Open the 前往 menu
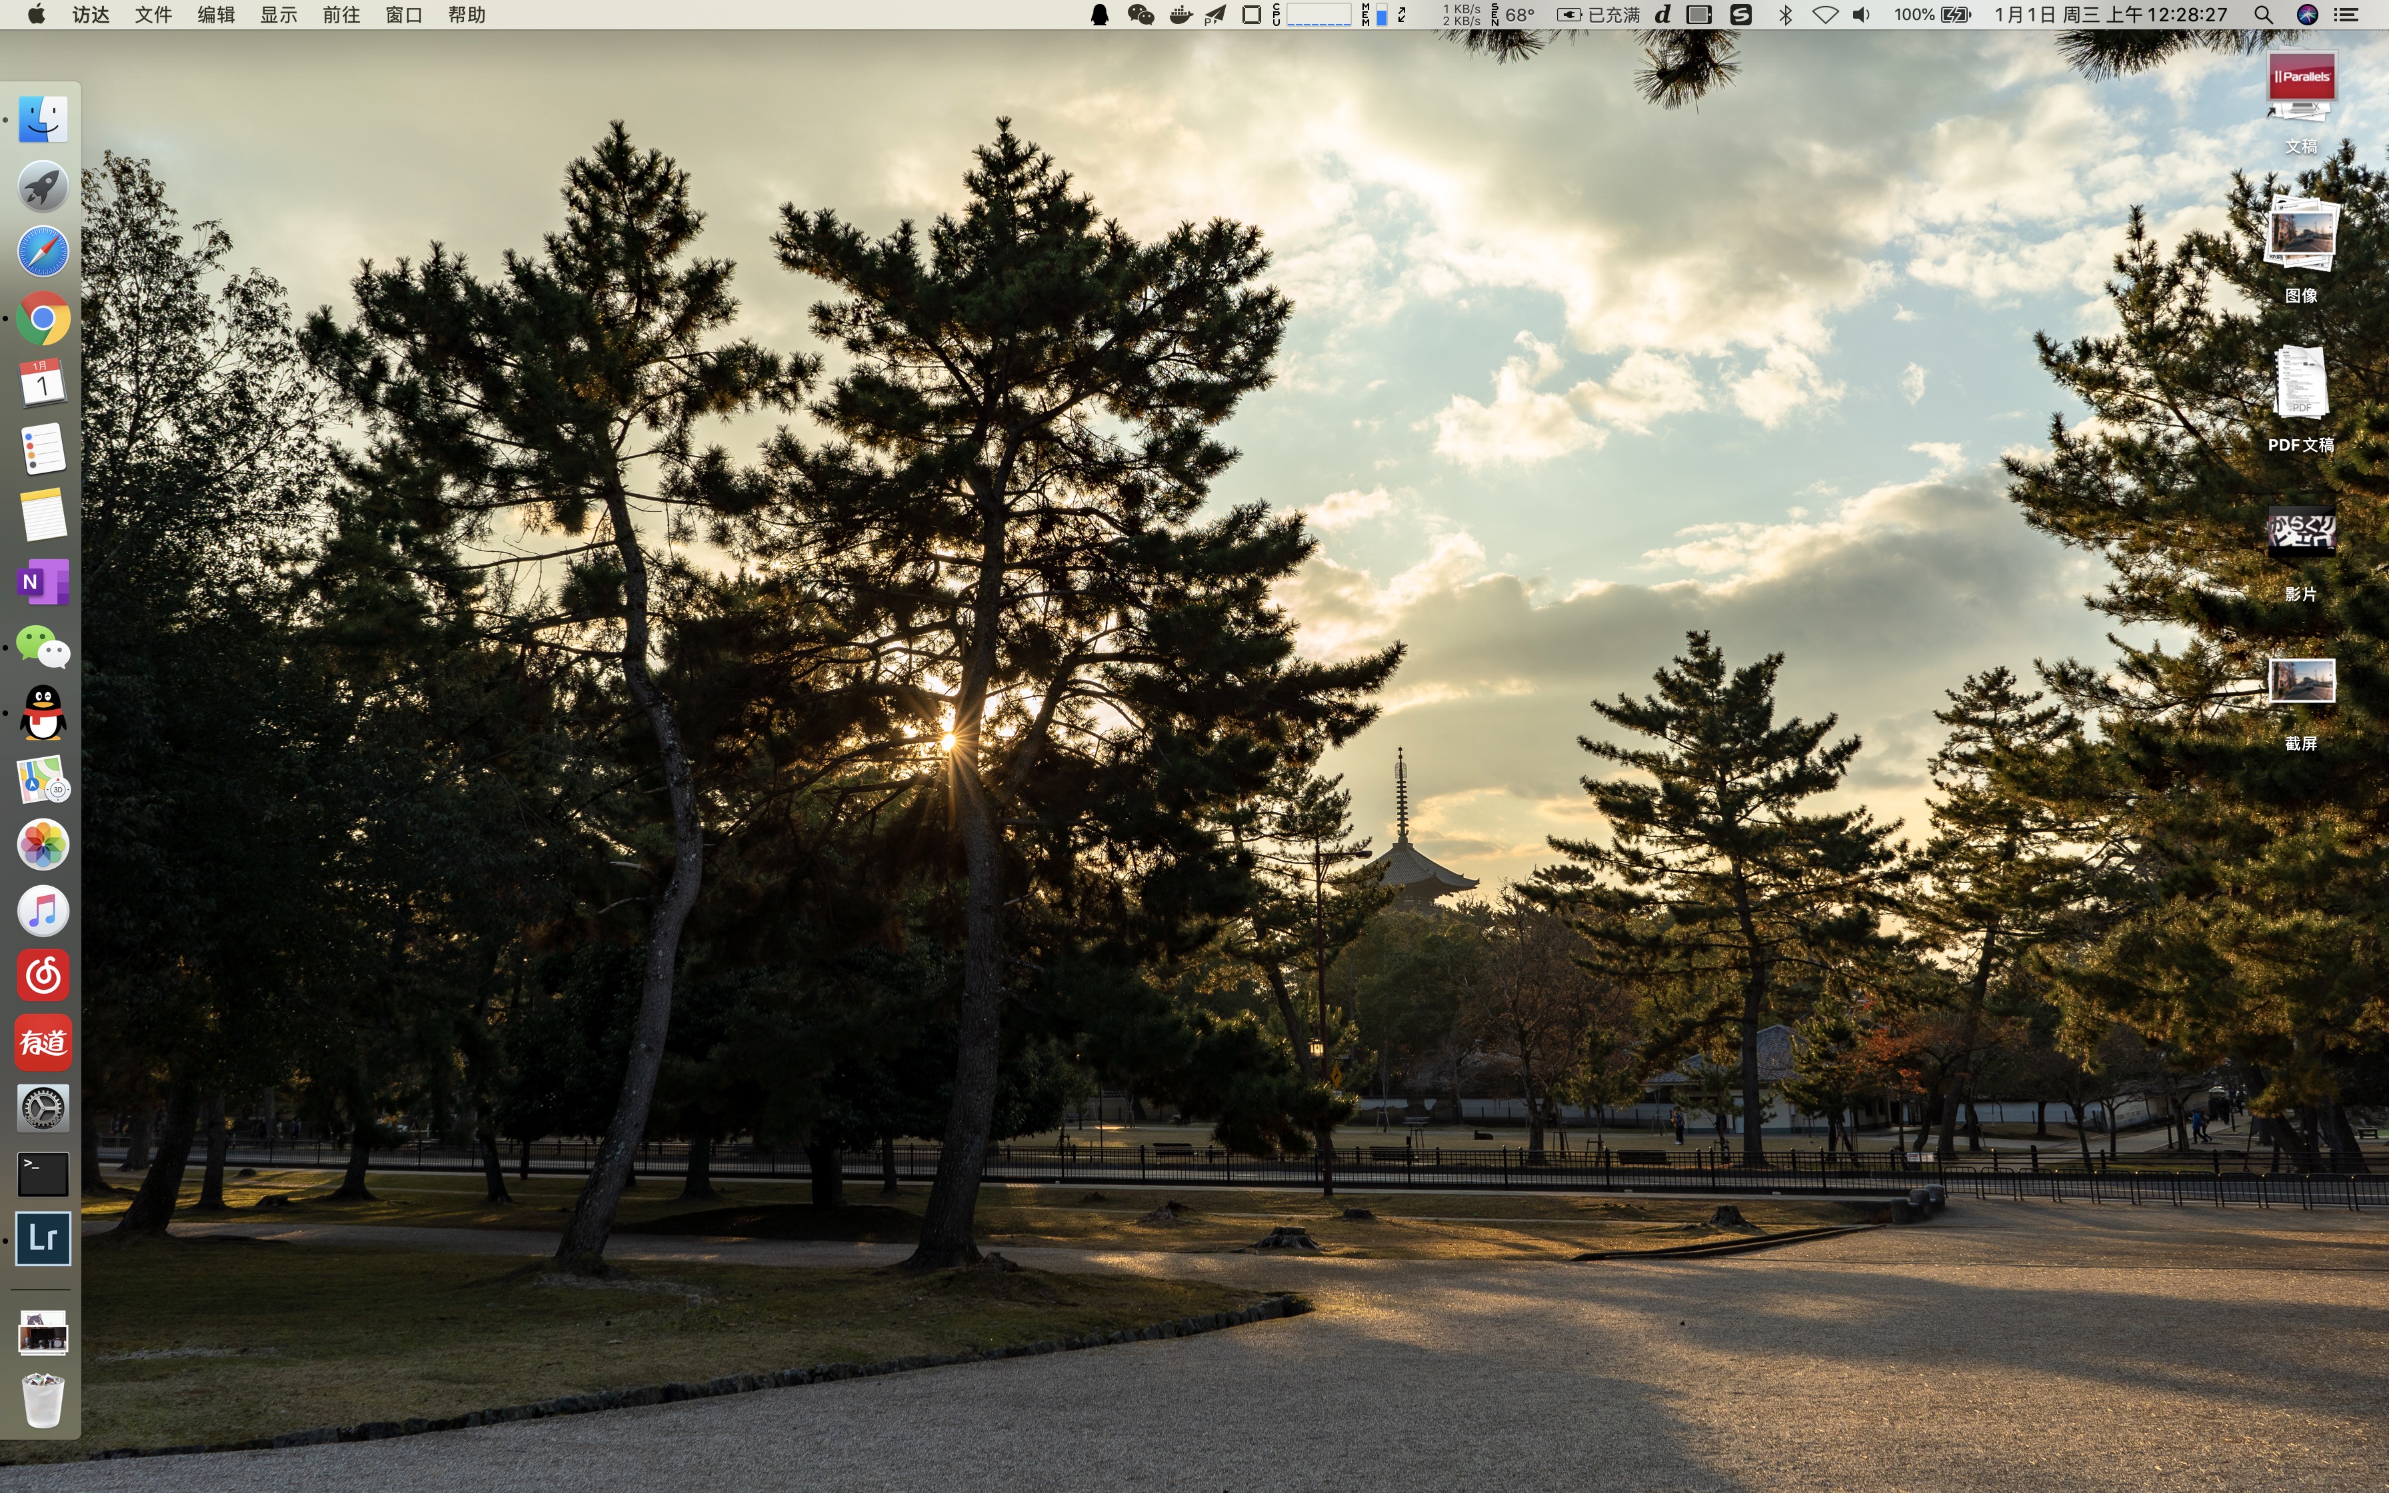Viewport: 2389px width, 1493px height. pyautogui.click(x=341, y=15)
